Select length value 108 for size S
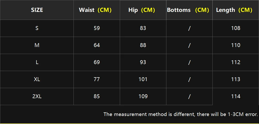The height and width of the screenshot is (124, 259). pyautogui.click(x=236, y=28)
